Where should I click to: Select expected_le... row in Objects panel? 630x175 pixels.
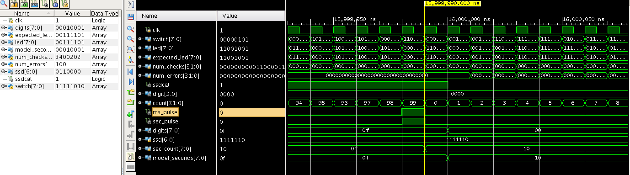[x=59, y=35]
